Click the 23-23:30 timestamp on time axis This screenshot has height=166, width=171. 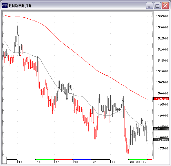click(x=138, y=162)
